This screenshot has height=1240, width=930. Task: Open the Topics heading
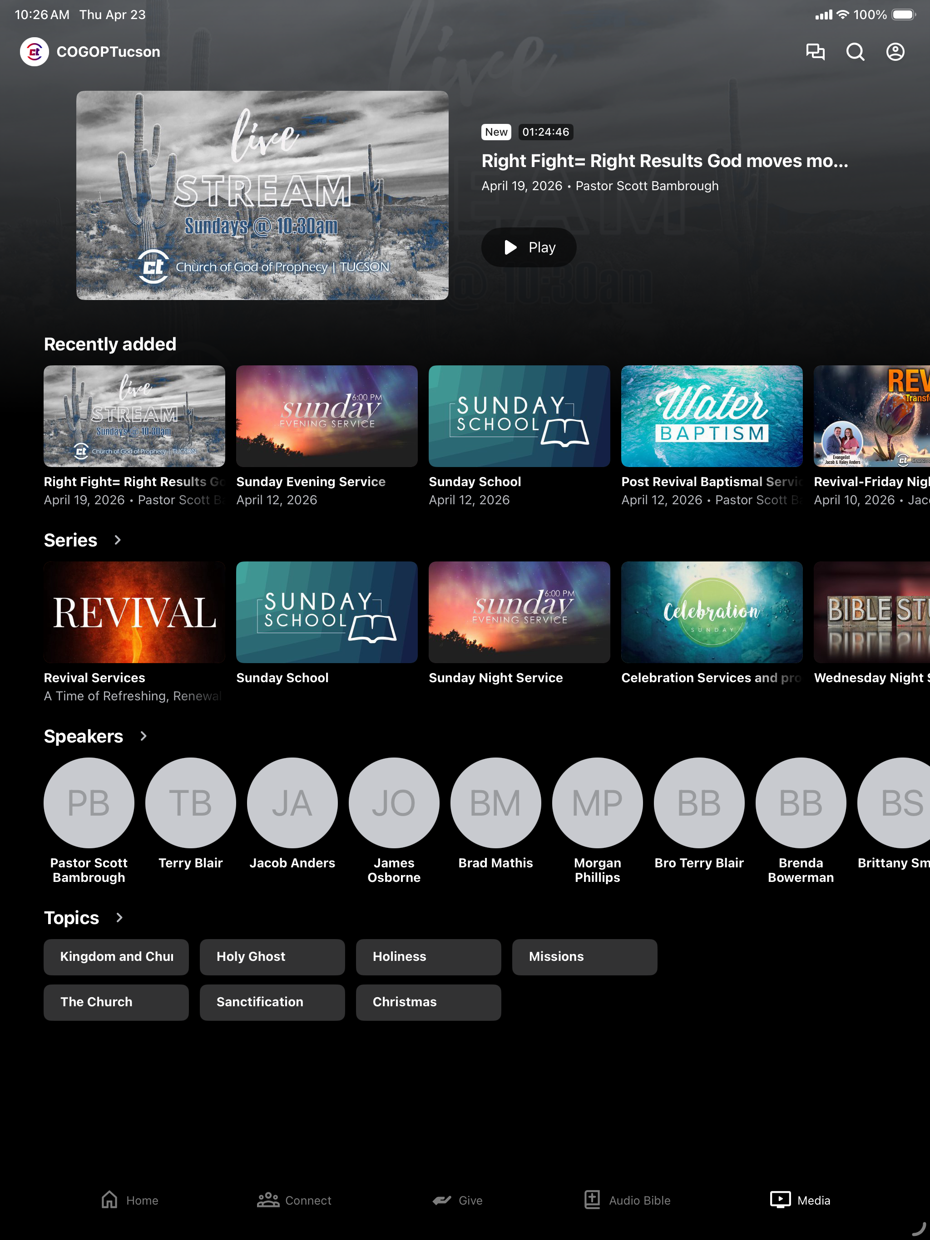click(71, 918)
